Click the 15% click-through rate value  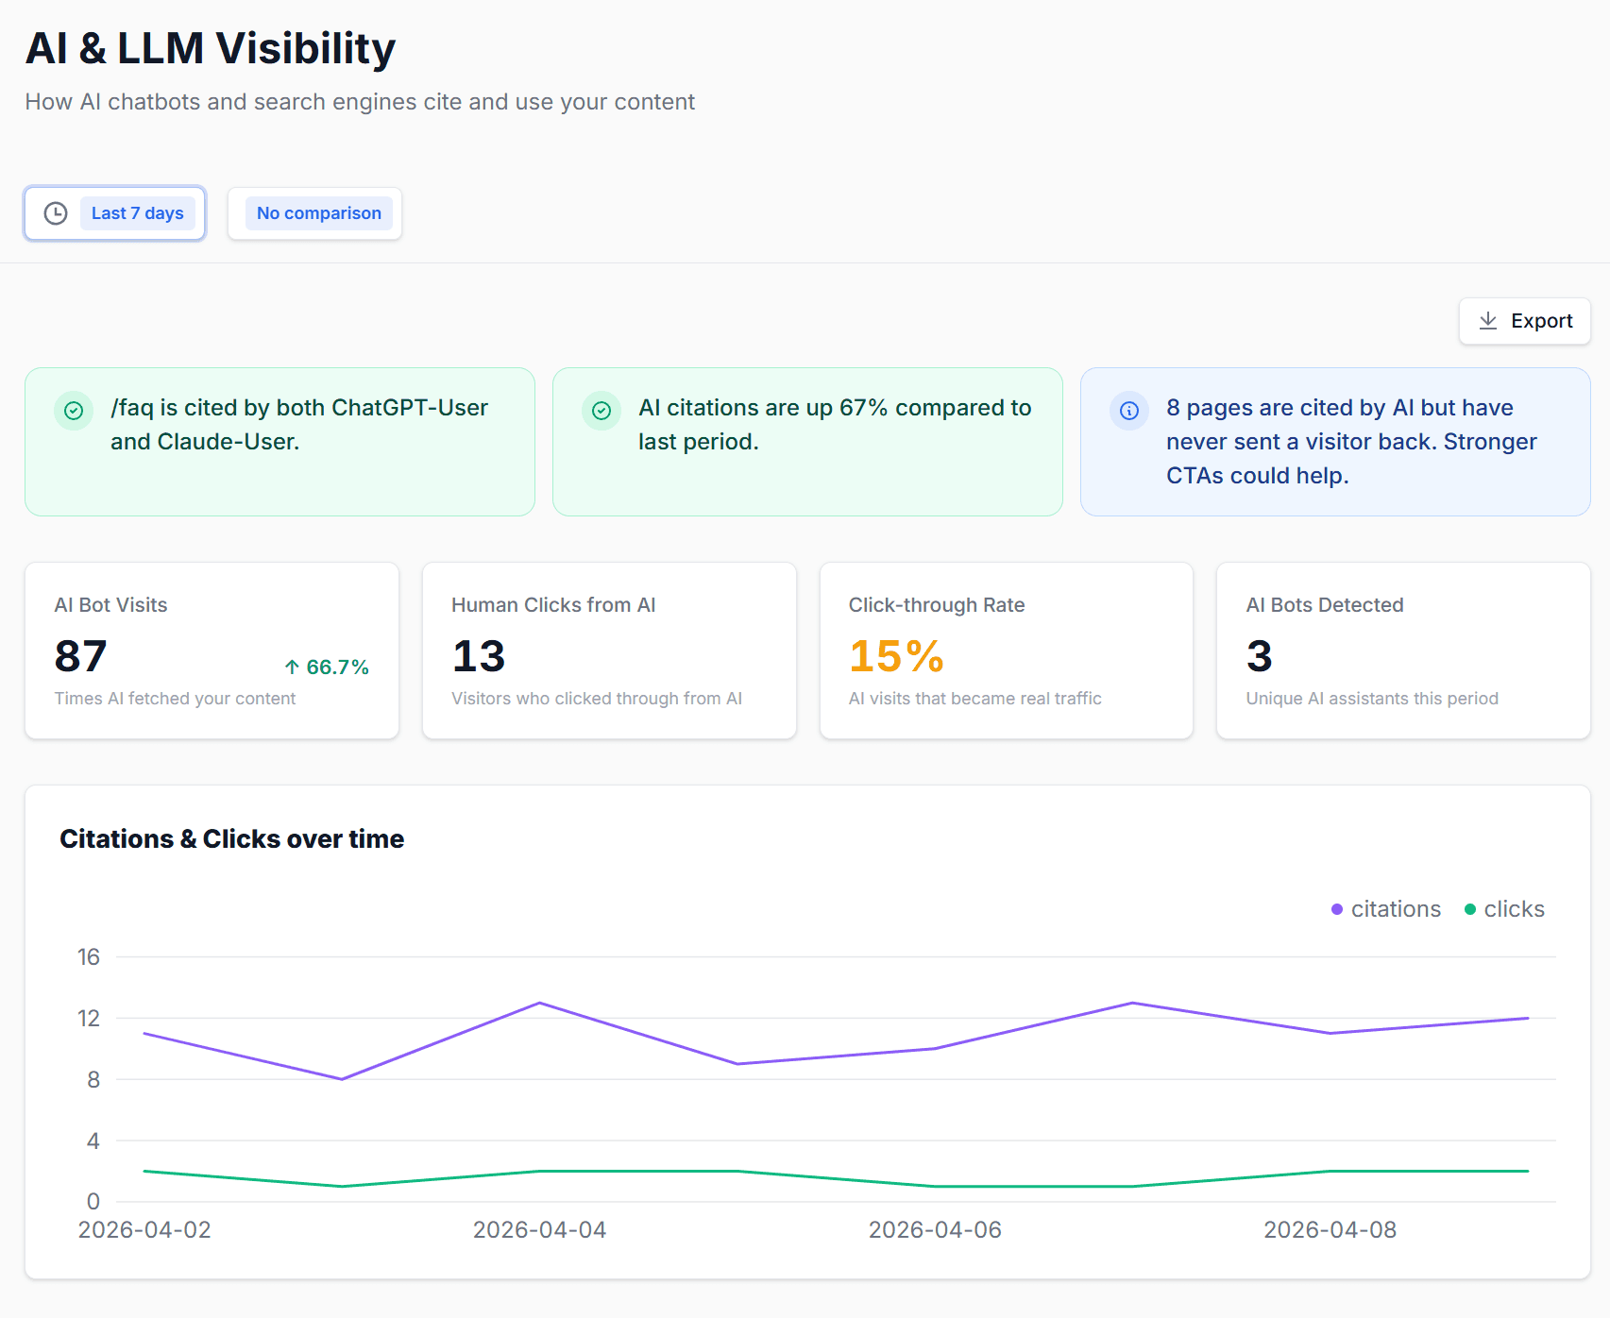[x=896, y=656]
